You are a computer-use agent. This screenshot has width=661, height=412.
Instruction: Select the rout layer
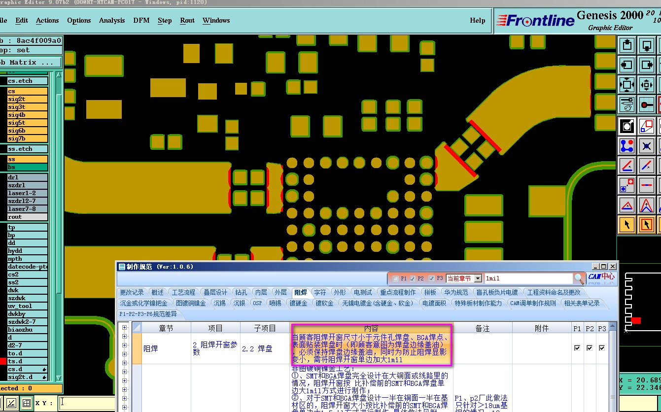click(27, 217)
